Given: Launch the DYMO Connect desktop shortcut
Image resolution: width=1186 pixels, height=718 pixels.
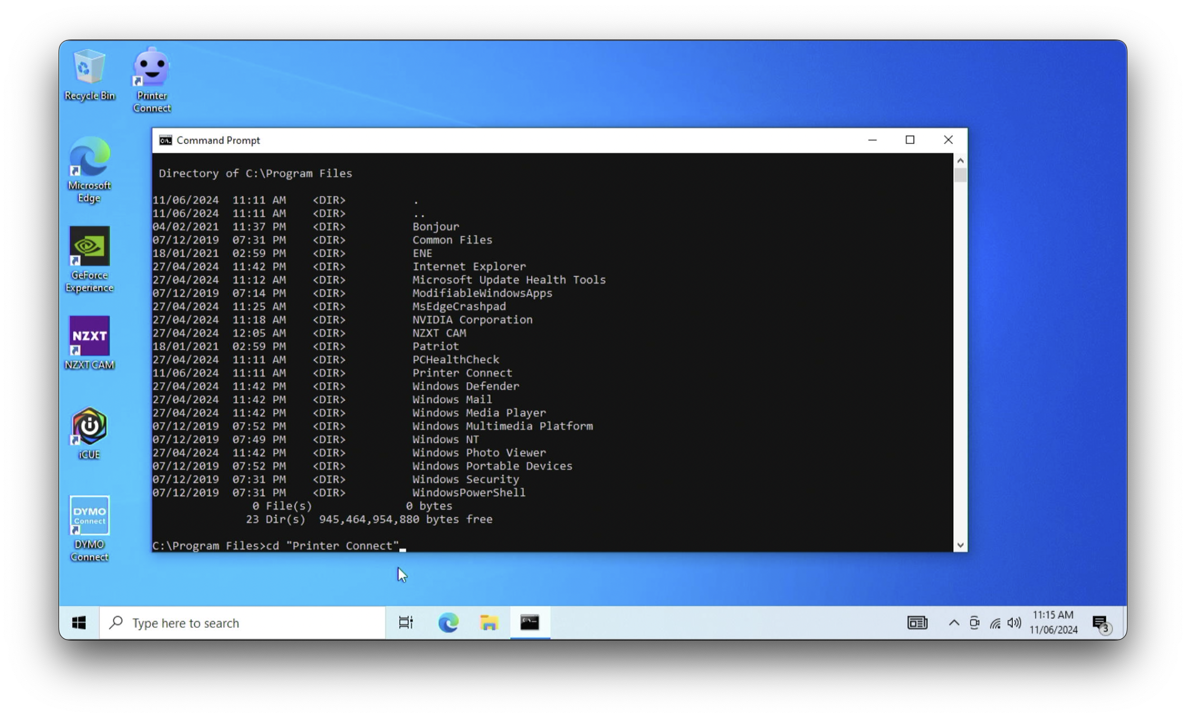Looking at the screenshot, I should pos(89,517).
